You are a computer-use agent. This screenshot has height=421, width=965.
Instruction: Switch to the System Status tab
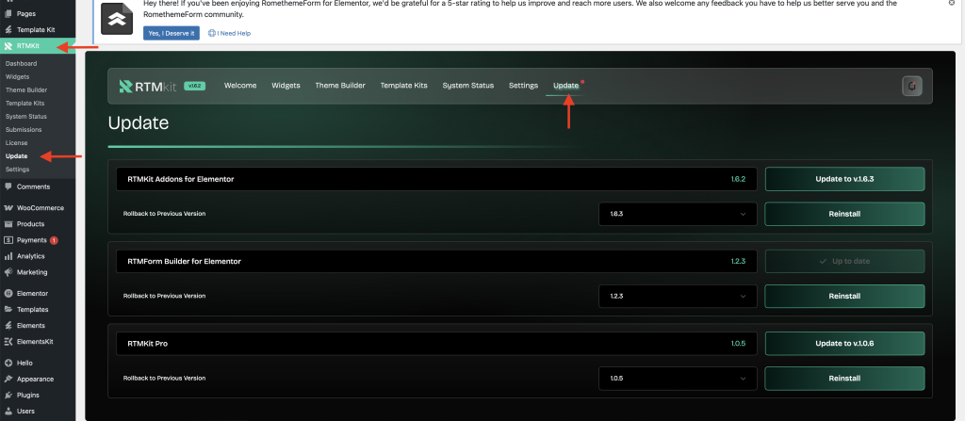coord(467,86)
